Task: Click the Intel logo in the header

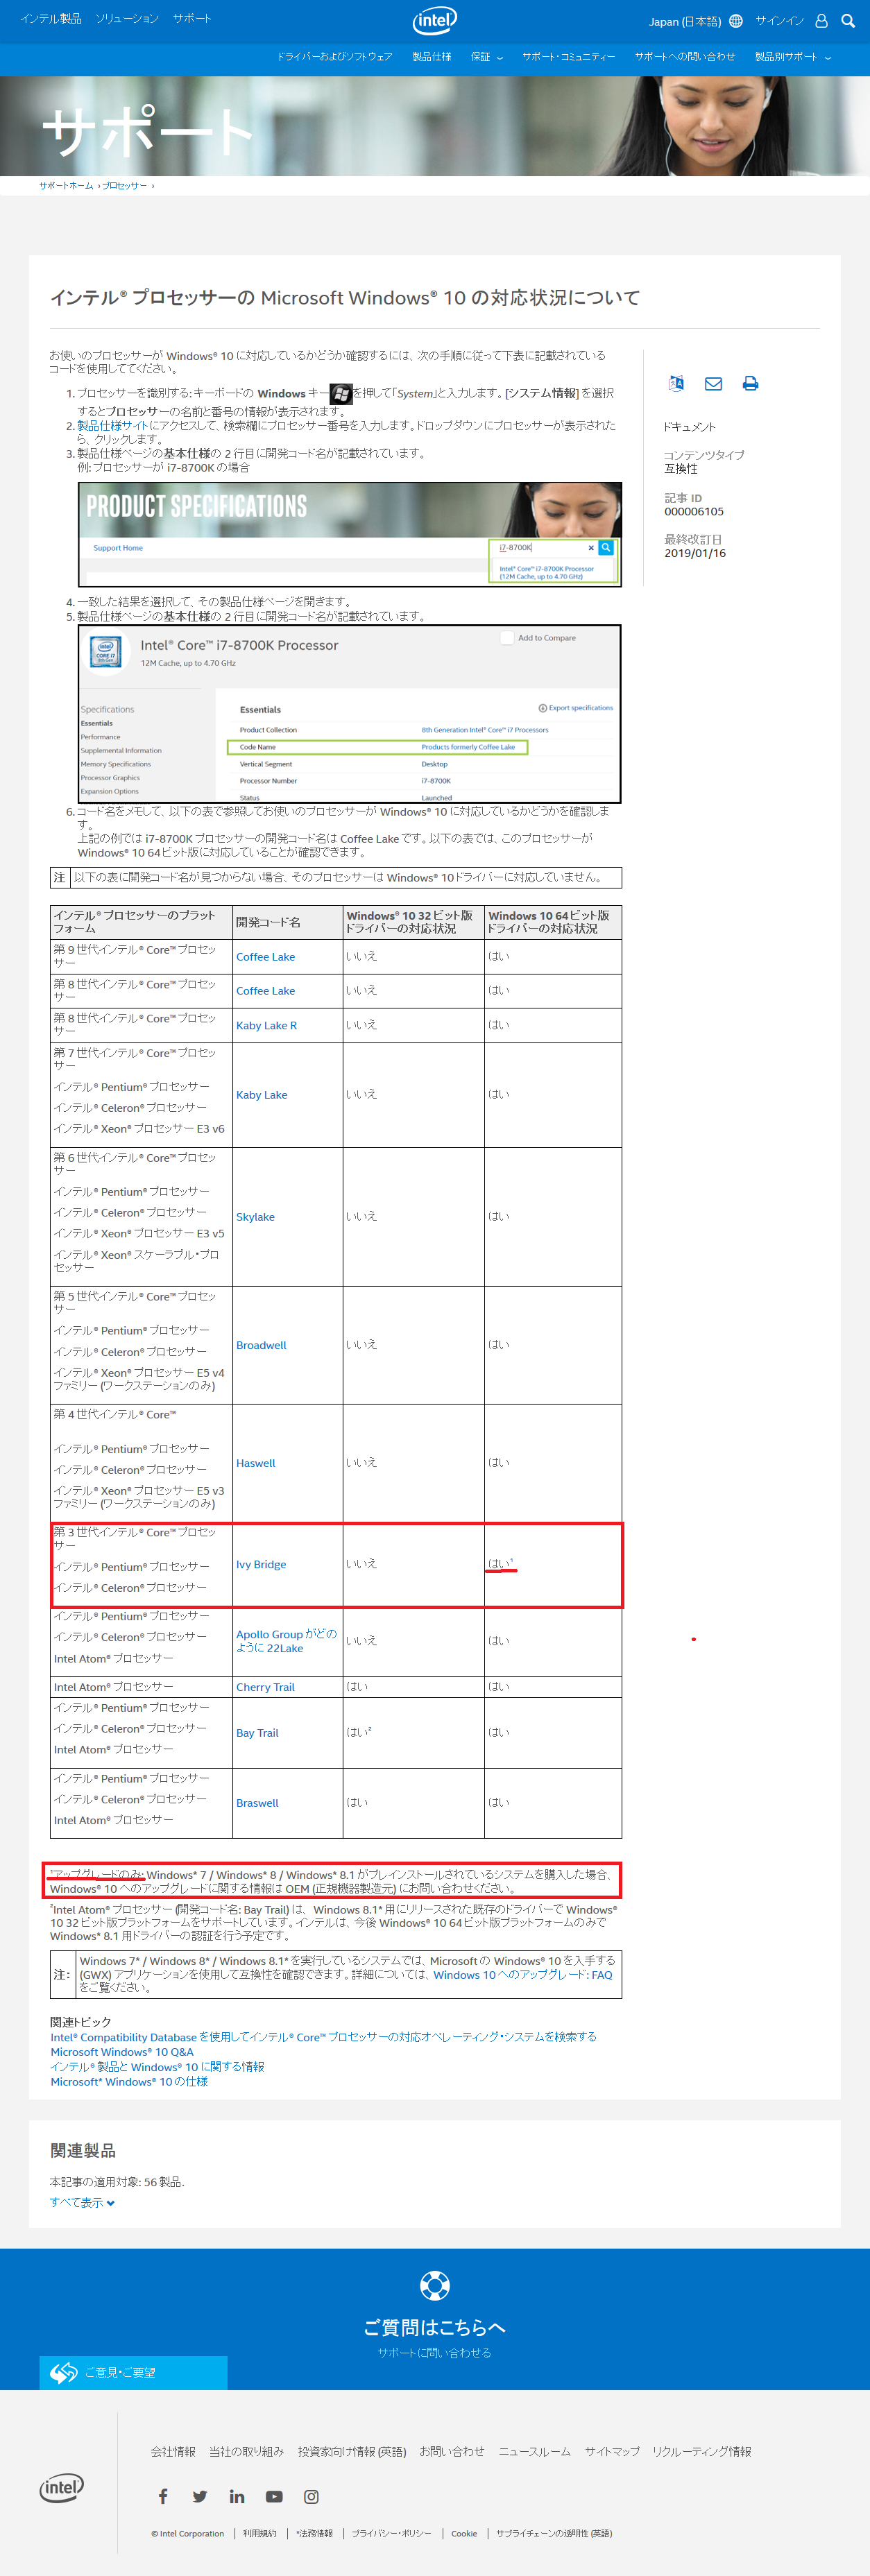Action: click(x=434, y=20)
